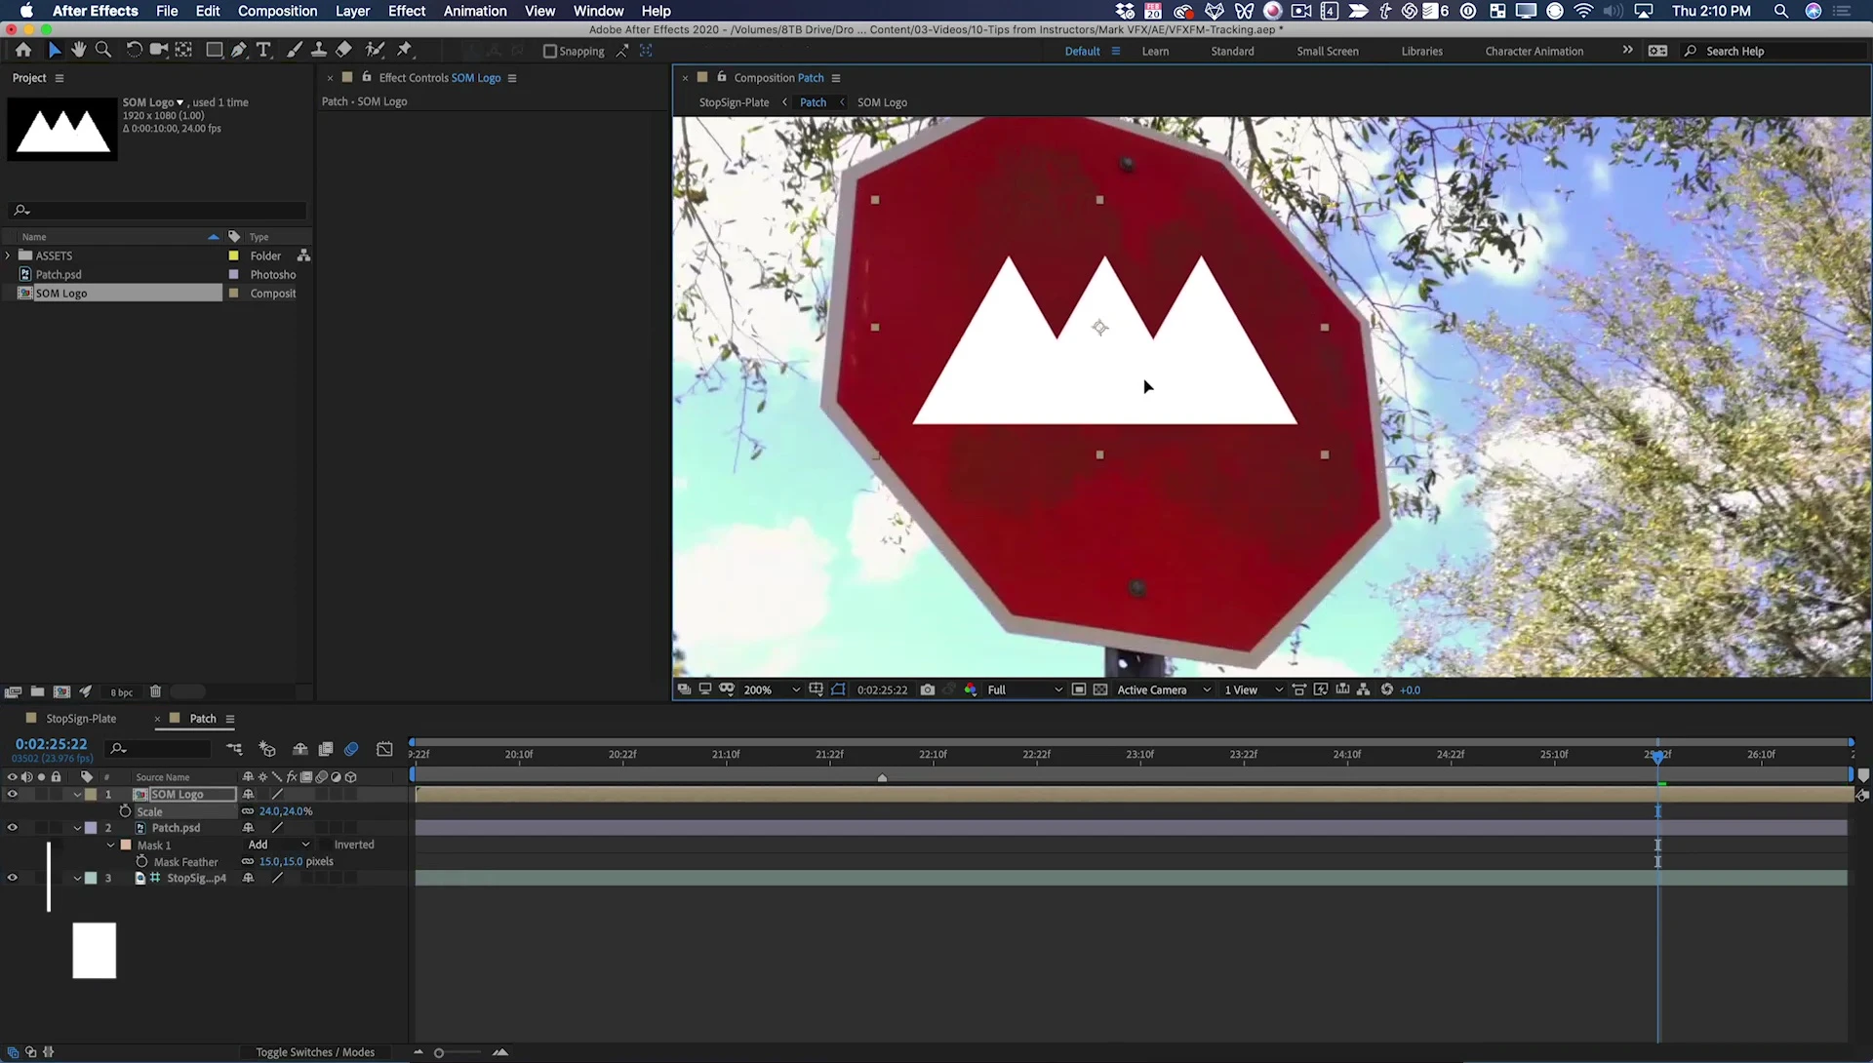
Task: Reset exposure in the composition viewer
Action: pyautogui.click(x=1386, y=689)
